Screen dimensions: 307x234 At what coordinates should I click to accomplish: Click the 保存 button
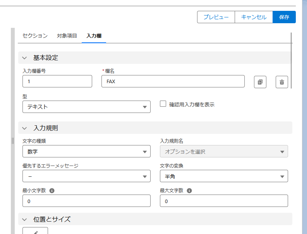click(x=284, y=17)
